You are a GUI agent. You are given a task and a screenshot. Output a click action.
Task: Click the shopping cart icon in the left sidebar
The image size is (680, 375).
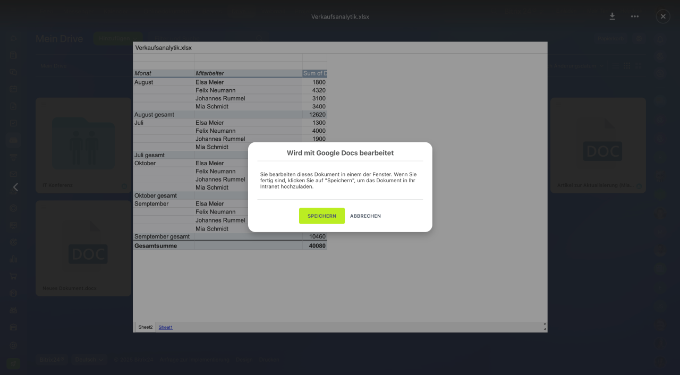13,276
